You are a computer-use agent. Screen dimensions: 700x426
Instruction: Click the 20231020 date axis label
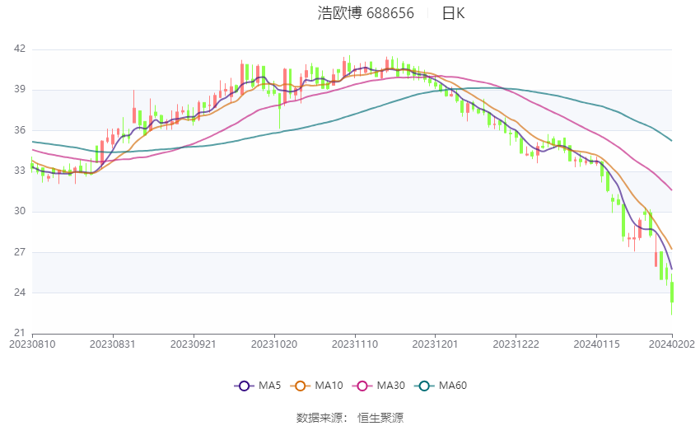click(x=274, y=344)
